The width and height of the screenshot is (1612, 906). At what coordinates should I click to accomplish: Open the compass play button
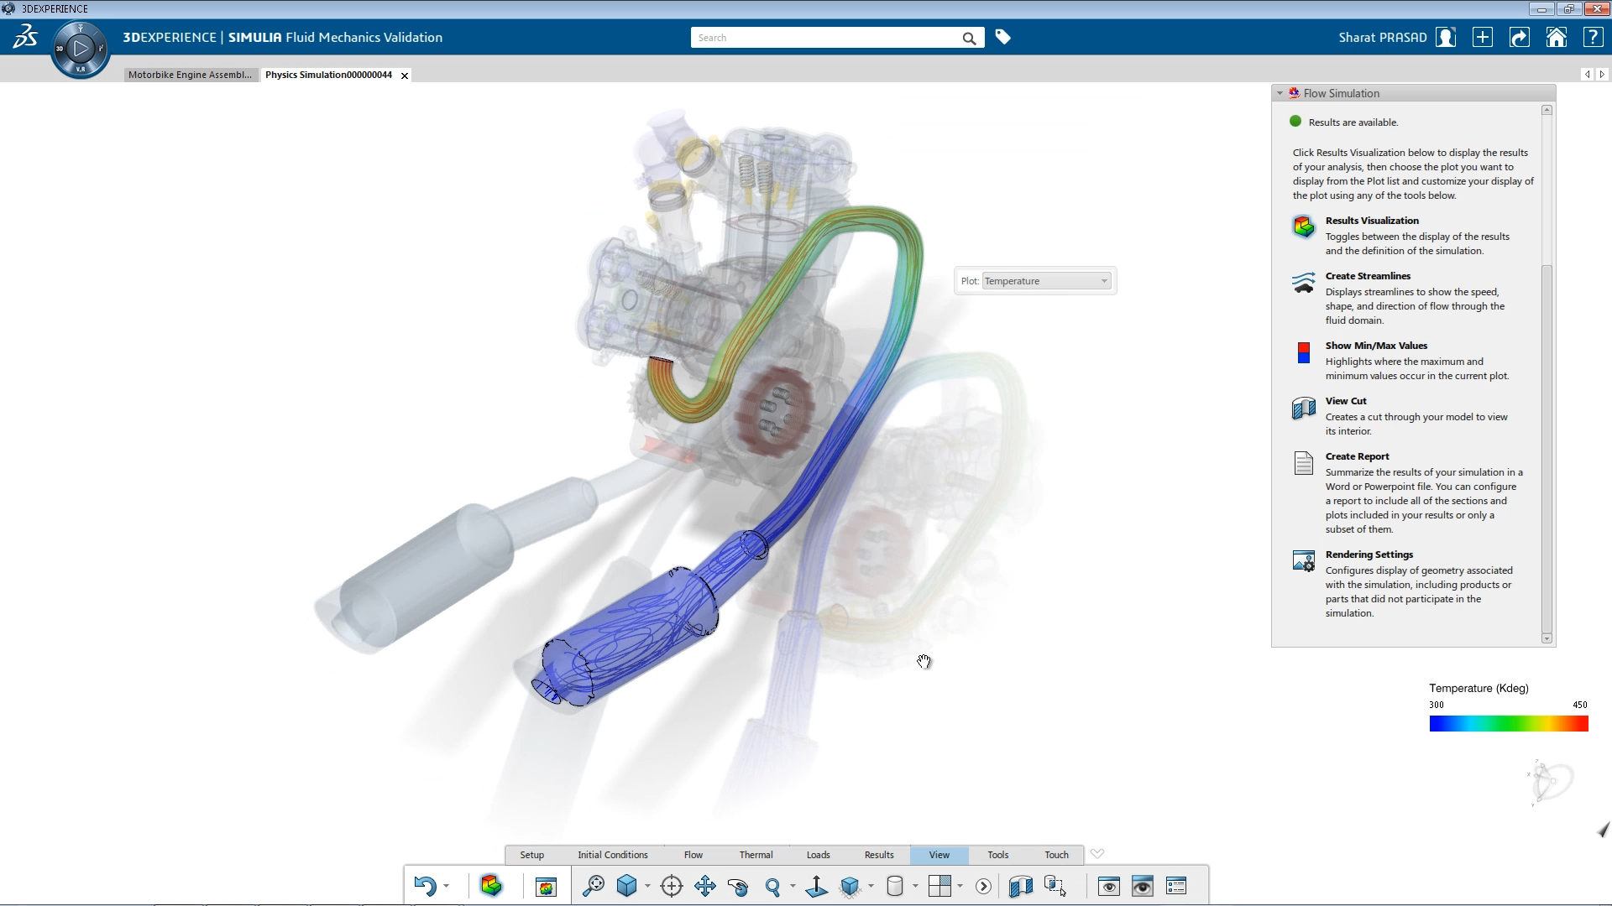click(x=81, y=49)
